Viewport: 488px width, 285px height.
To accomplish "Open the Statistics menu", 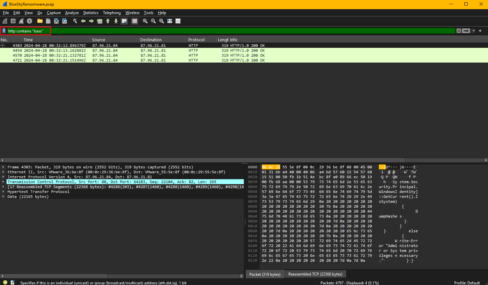I will (90, 13).
